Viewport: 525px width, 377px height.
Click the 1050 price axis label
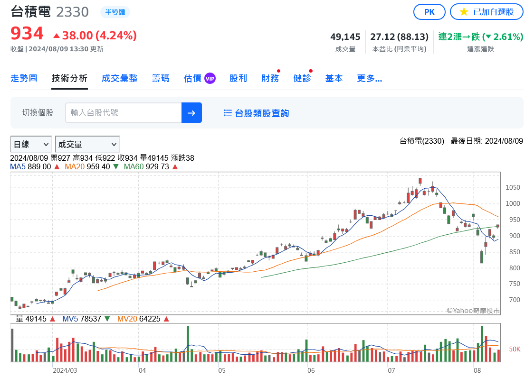click(x=513, y=187)
